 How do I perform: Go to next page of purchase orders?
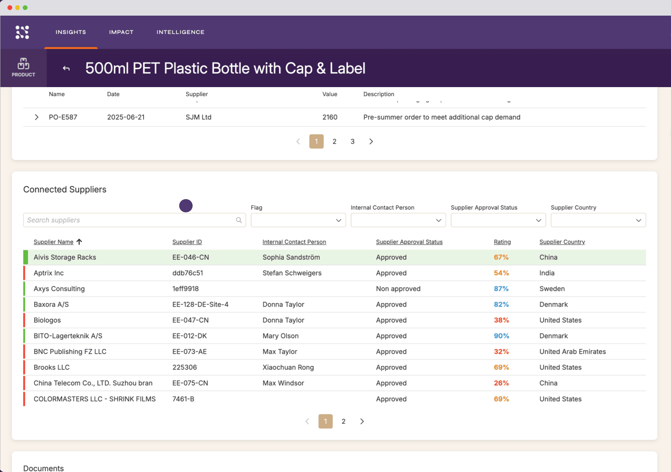click(371, 141)
